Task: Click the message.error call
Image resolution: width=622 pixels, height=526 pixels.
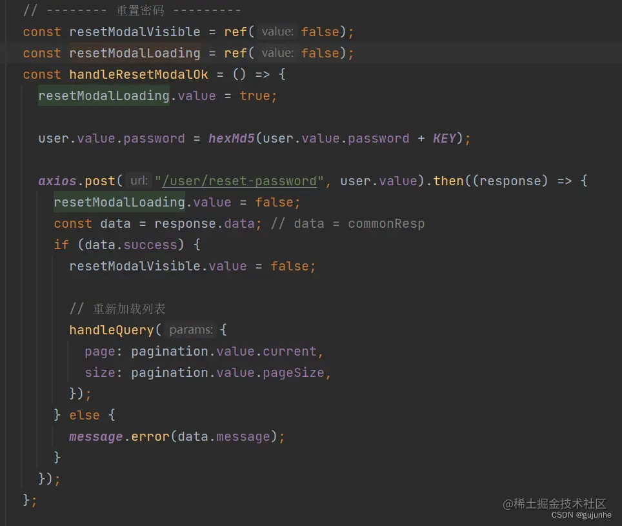Action: coord(119,436)
